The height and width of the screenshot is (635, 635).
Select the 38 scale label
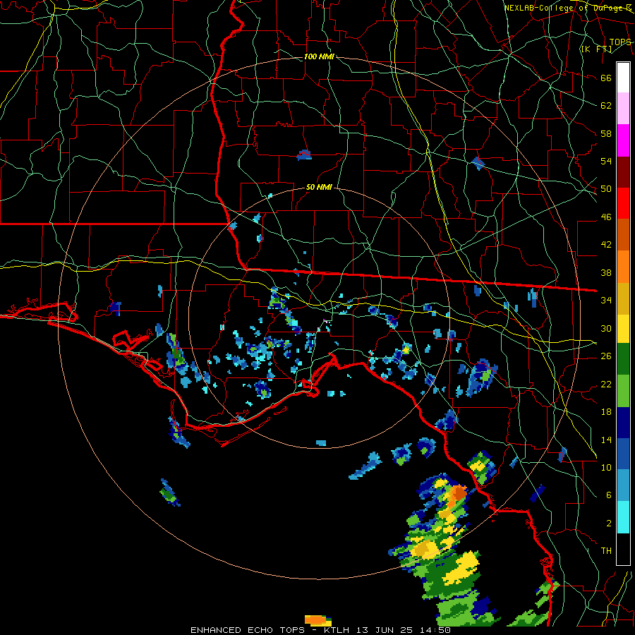coord(606,272)
